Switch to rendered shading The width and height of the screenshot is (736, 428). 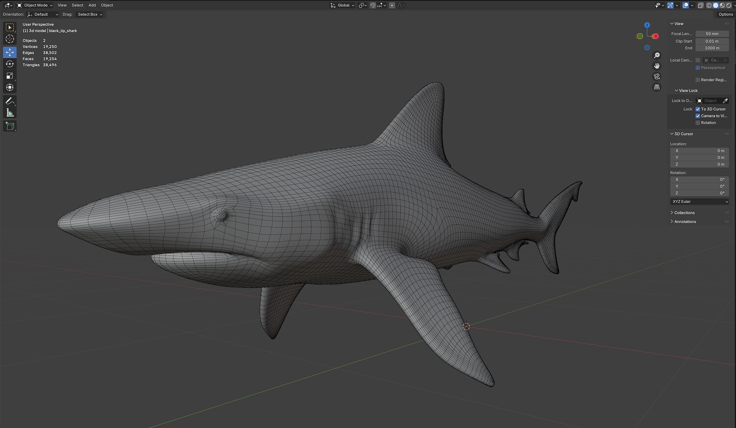point(729,5)
